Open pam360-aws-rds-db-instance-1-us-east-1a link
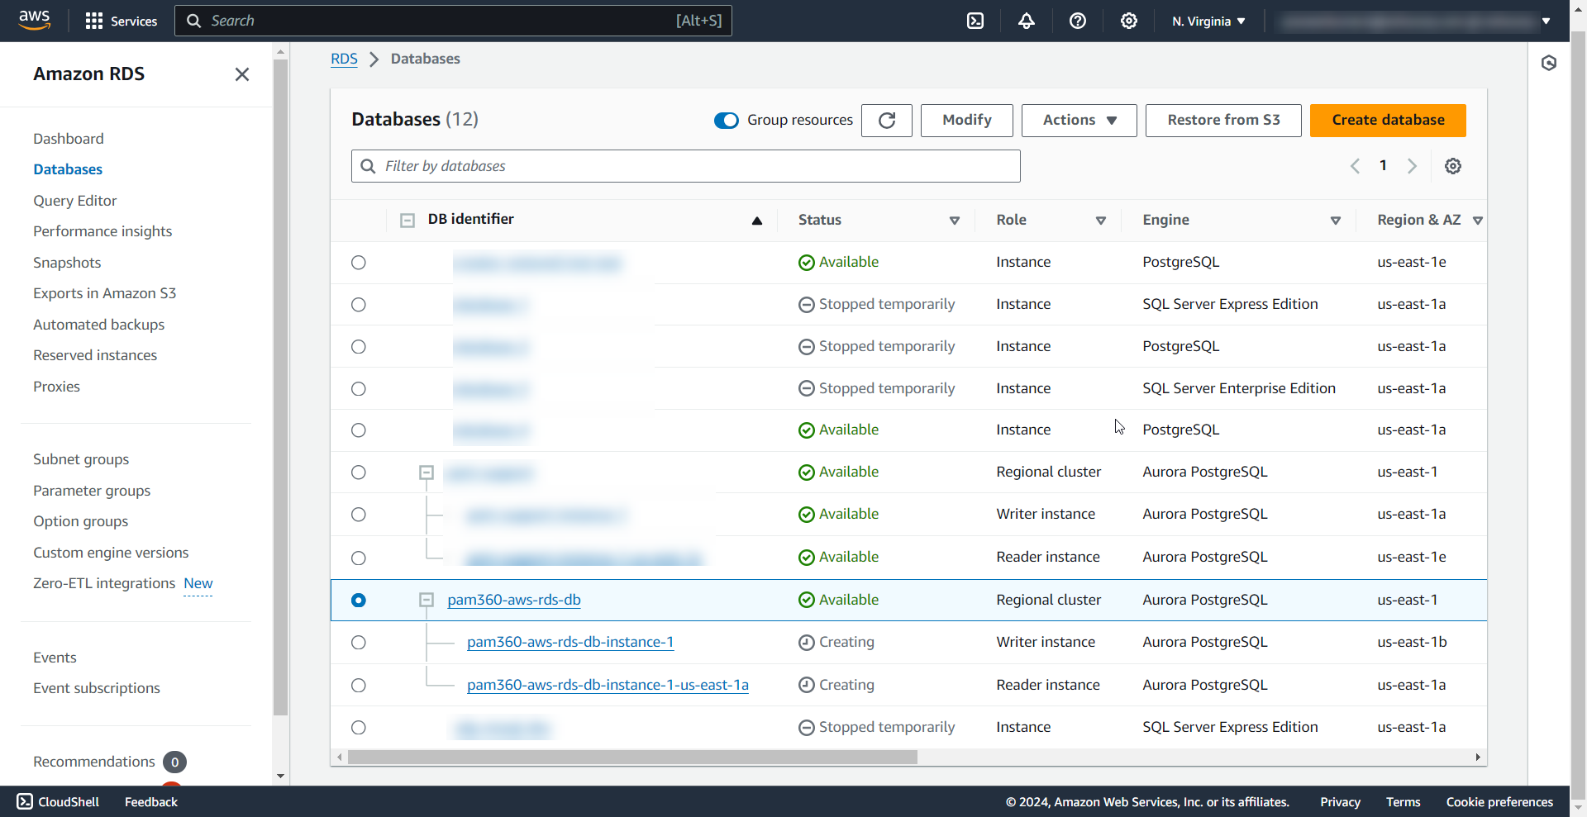The width and height of the screenshot is (1587, 817). pyautogui.click(x=608, y=686)
